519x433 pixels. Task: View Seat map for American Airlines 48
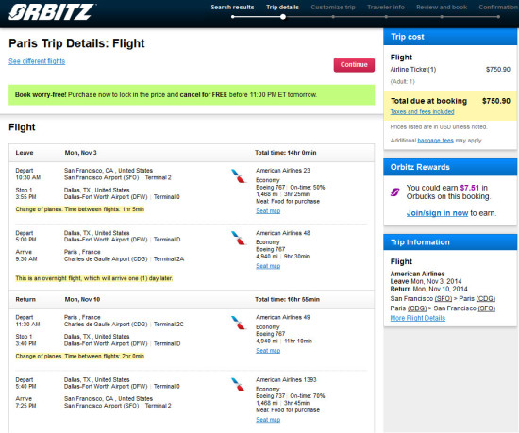pyautogui.click(x=268, y=266)
